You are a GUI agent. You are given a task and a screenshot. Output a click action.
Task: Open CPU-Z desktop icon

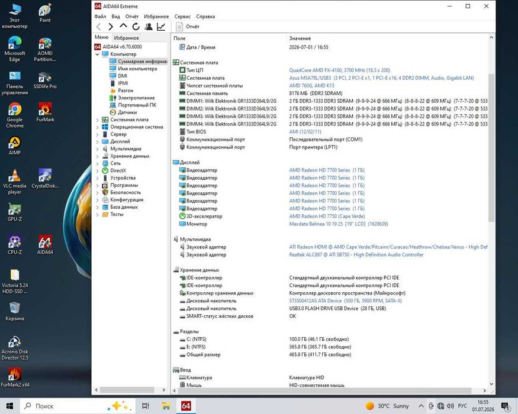[x=15, y=245]
